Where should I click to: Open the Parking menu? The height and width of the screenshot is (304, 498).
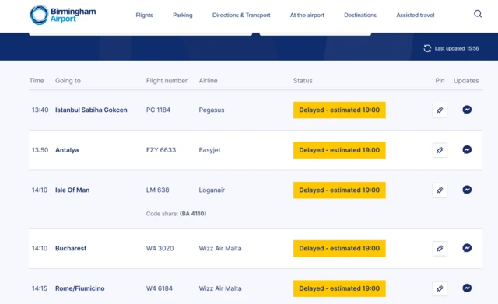(183, 15)
